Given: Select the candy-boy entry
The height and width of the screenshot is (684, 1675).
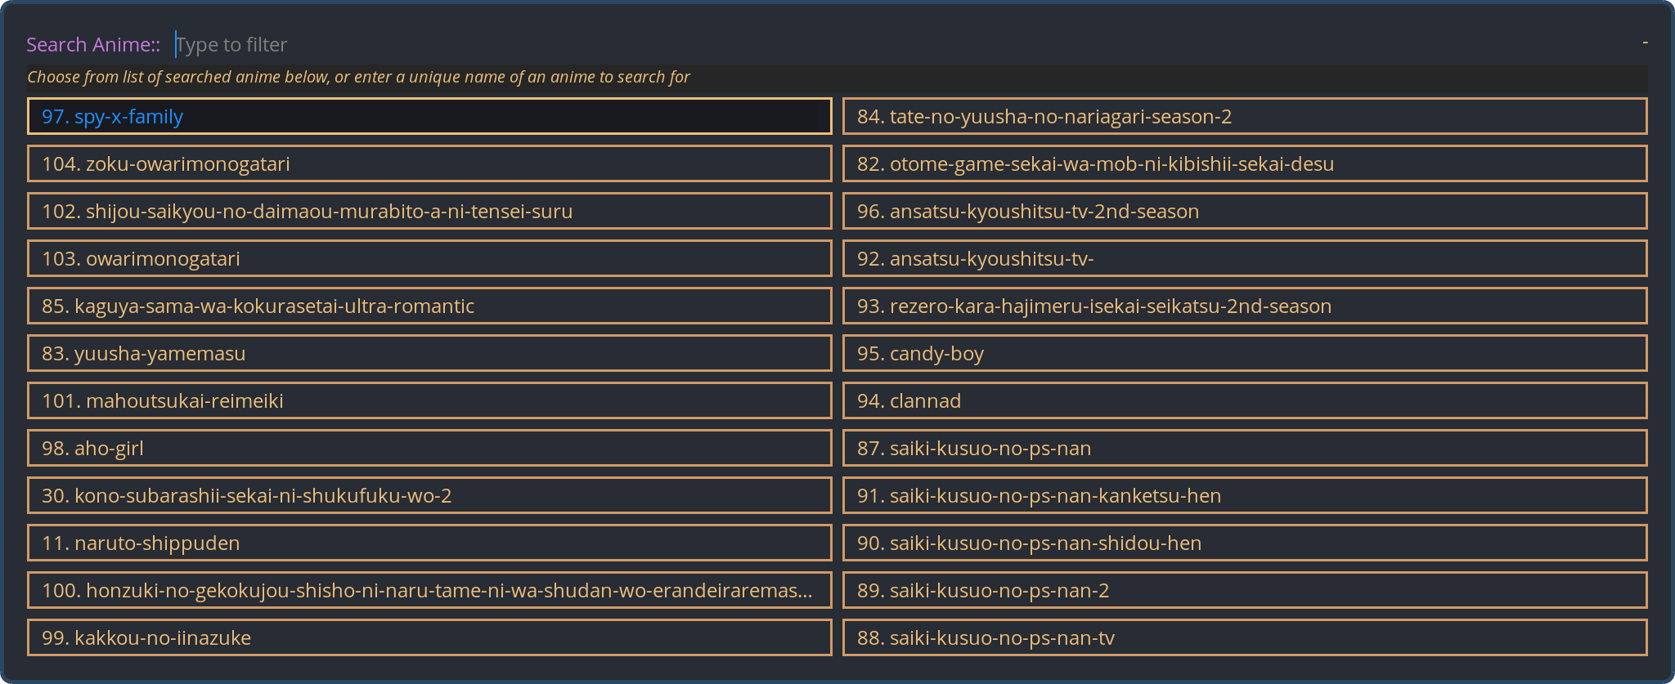Looking at the screenshot, I should coord(1245,353).
